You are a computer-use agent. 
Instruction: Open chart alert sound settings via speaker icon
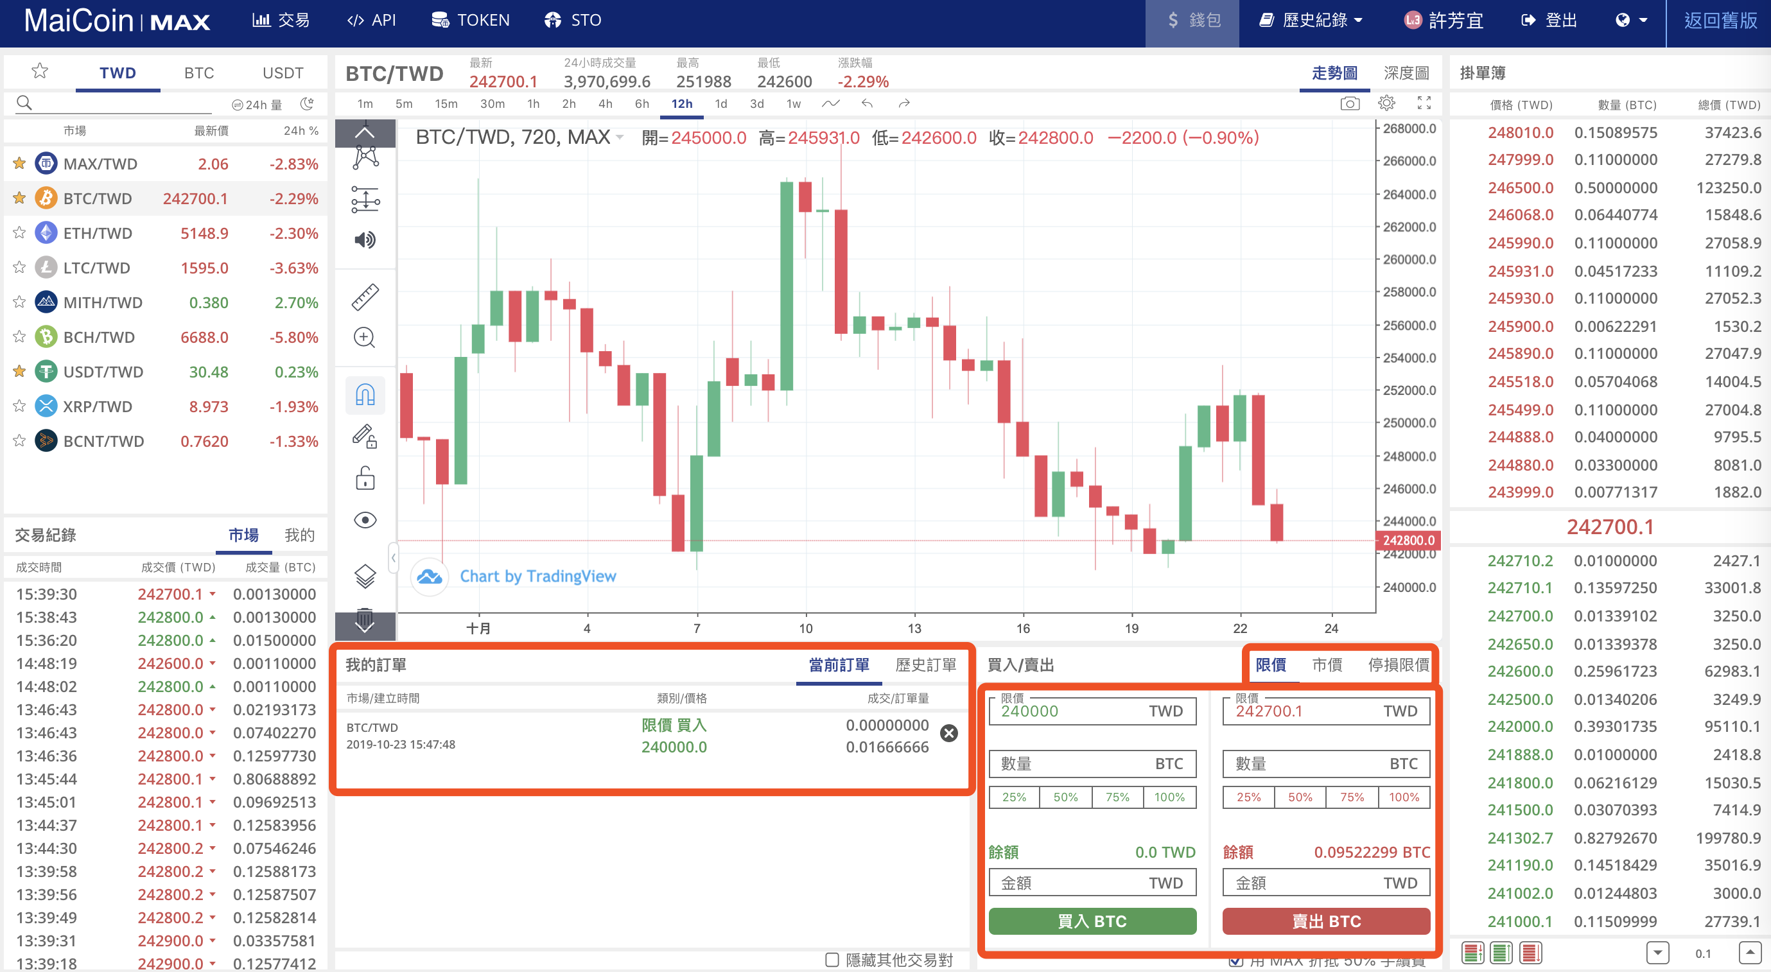click(364, 239)
